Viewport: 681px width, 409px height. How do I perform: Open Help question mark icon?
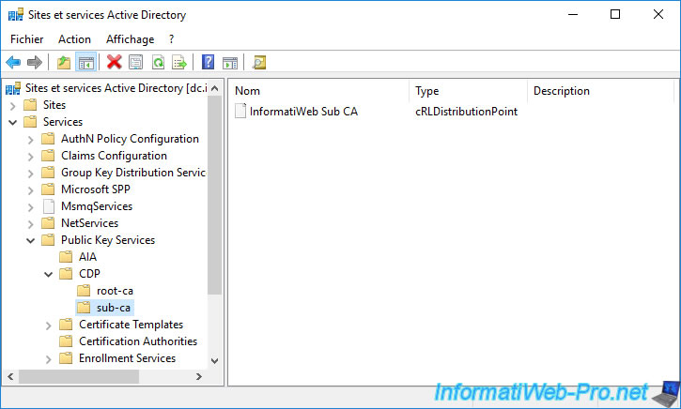click(x=208, y=63)
